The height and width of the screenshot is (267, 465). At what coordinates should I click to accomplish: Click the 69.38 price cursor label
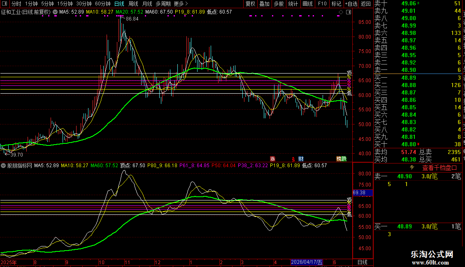tap(363, 193)
